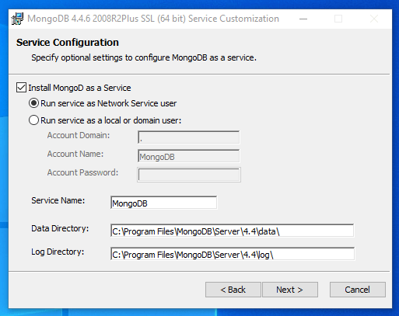Uncheck Install MongoD as a Service
The height and width of the screenshot is (316, 399).
[x=21, y=88]
